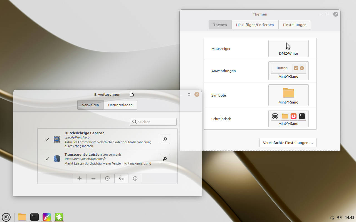This screenshot has width=356, height=222.
Task: Switch to the Verwalten tab
Action: coord(90,105)
